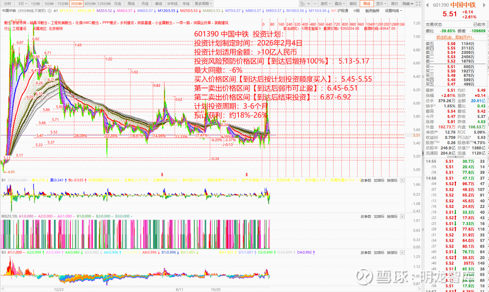Click the 交易状态 row

click(x=455, y=24)
